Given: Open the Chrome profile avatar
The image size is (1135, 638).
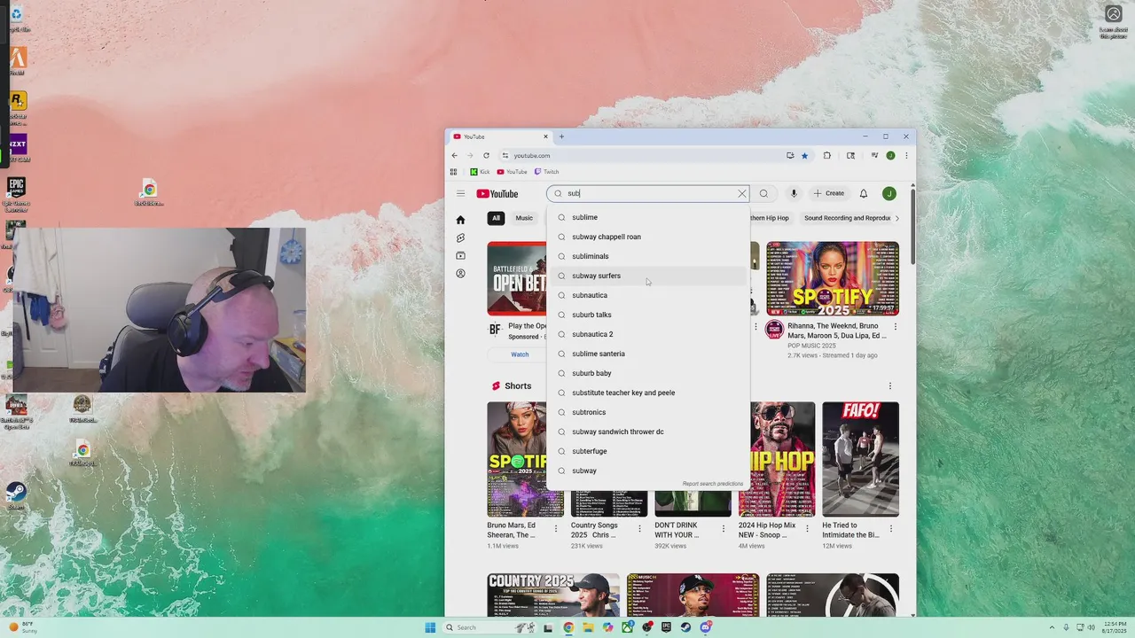Looking at the screenshot, I should click(x=890, y=155).
